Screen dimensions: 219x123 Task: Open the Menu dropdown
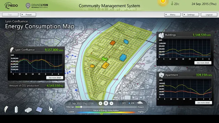tap(172, 15)
